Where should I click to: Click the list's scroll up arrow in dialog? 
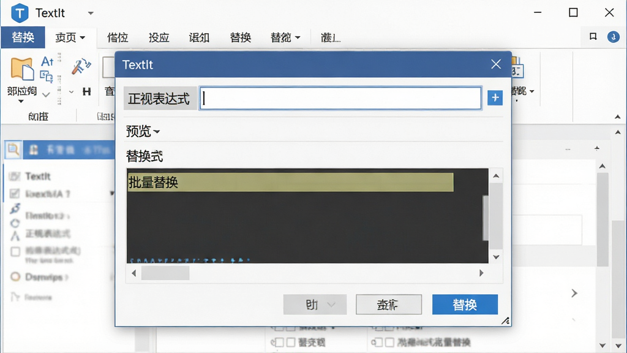pyautogui.click(x=496, y=176)
